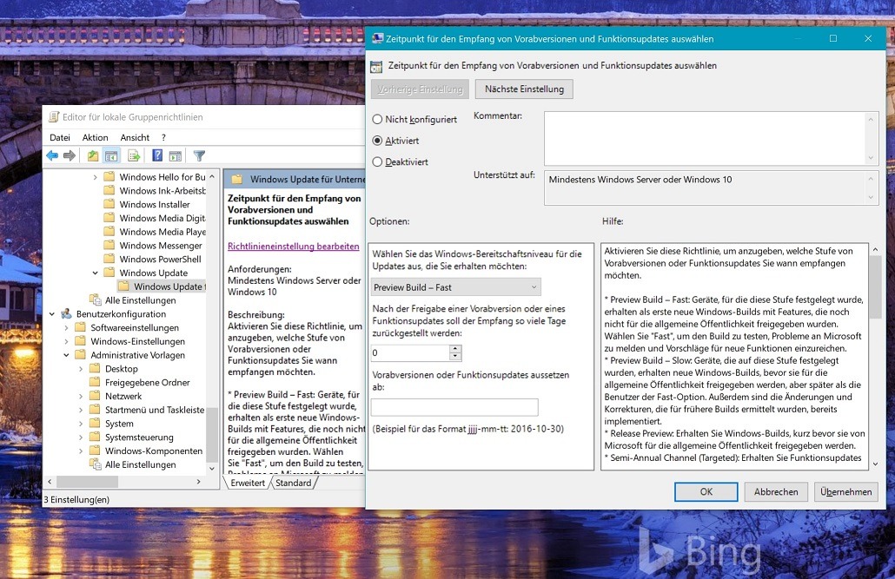895x579 pixels.
Task: Open the 'Preview Build – Fast' dropdown
Action: pyautogui.click(x=455, y=287)
